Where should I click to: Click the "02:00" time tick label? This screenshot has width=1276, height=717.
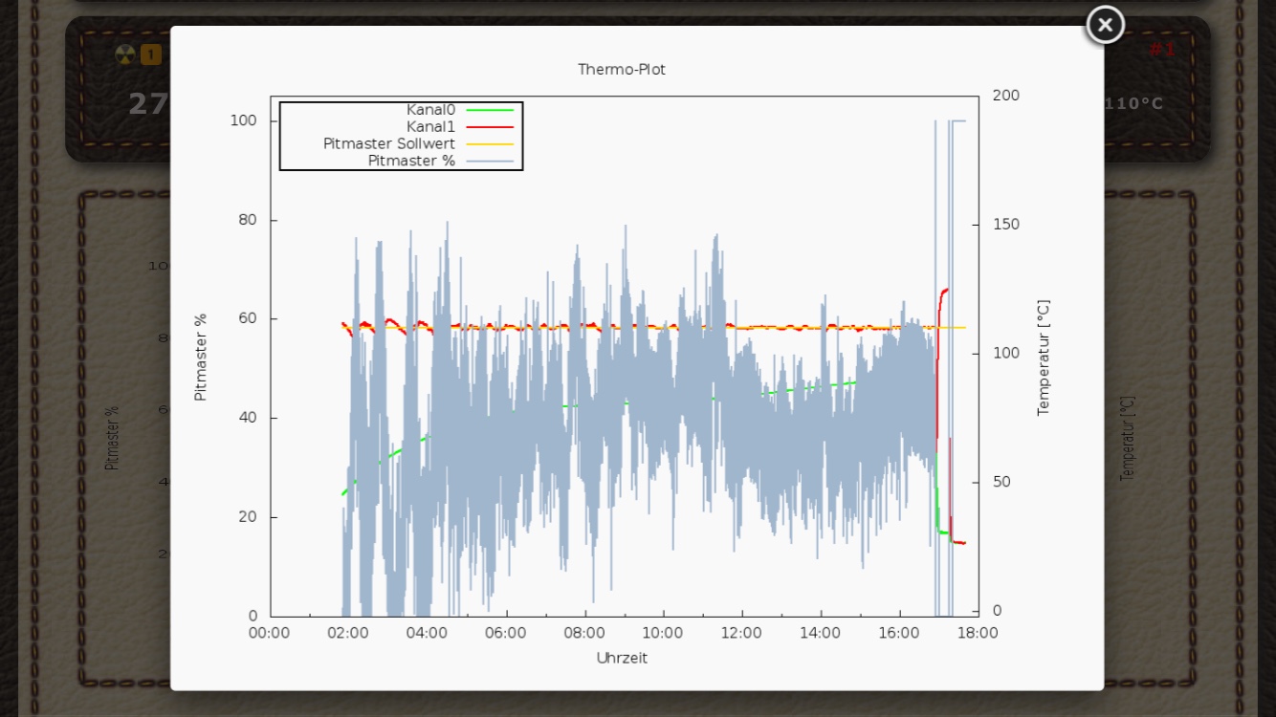coord(348,633)
